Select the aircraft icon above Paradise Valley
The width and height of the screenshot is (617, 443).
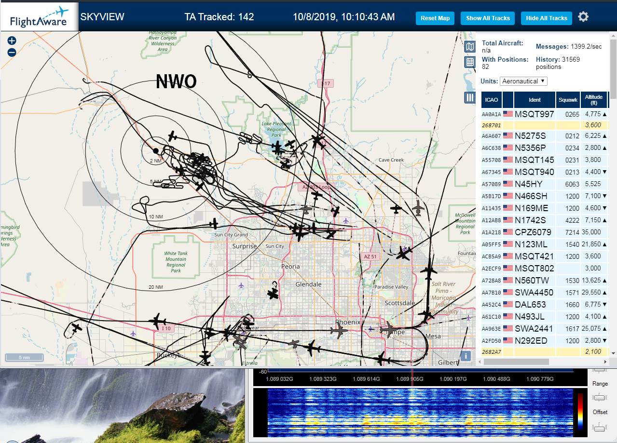pyautogui.click(x=404, y=253)
